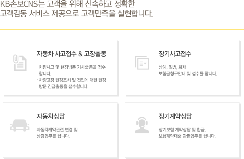Screen dimensions: 244x159
Task: Open the 자동차 사고접수 & 고장출동 heading
Action: [71, 54]
